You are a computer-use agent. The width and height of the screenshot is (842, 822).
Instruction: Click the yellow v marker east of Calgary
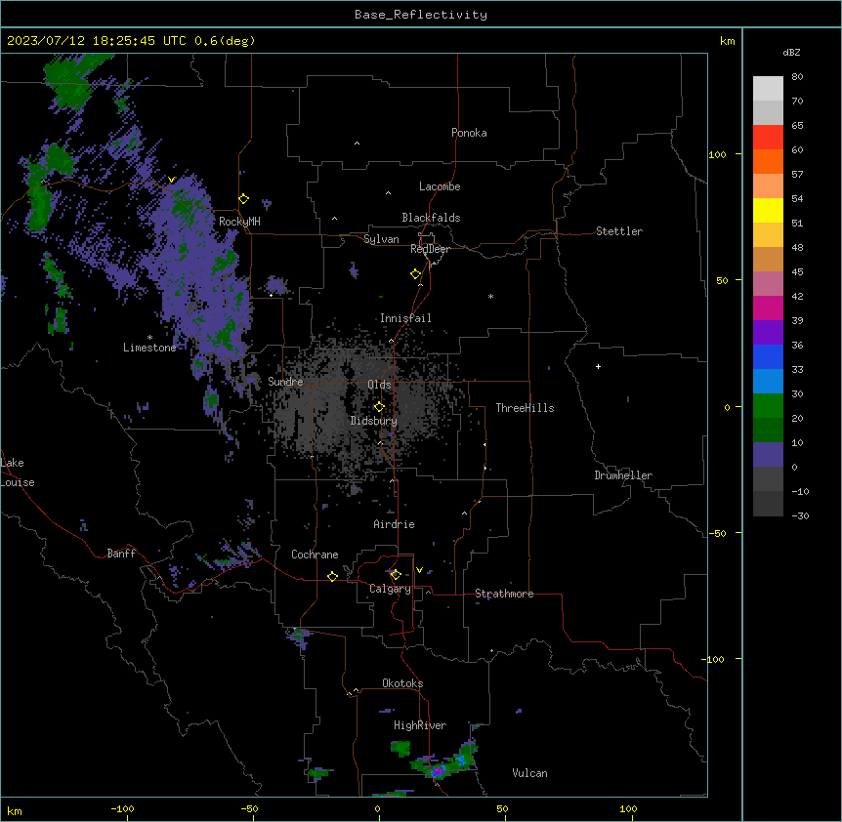point(419,570)
